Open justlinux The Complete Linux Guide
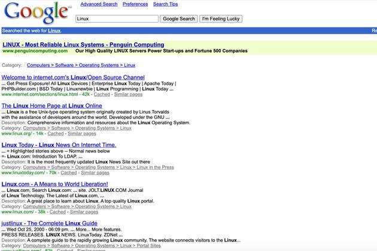 tap(49, 223)
